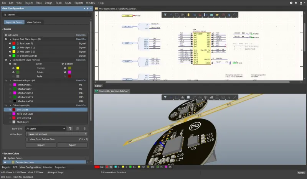
Task: Open settings via the gear icon
Action: (x=290, y=3)
